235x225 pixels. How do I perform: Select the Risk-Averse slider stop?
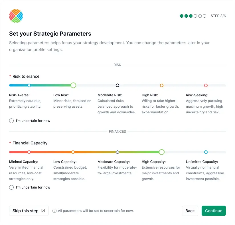tap(29, 85)
